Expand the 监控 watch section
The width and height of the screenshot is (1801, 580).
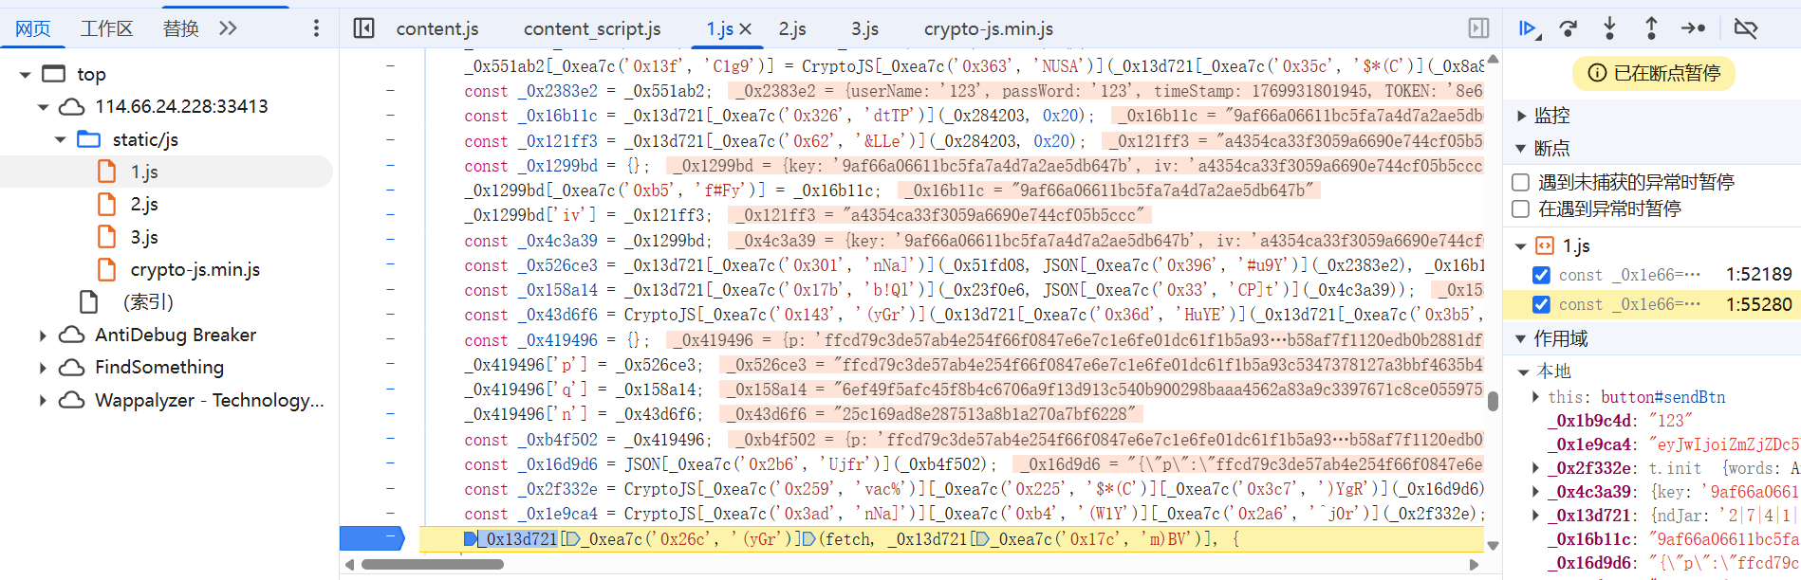pyautogui.click(x=1522, y=116)
